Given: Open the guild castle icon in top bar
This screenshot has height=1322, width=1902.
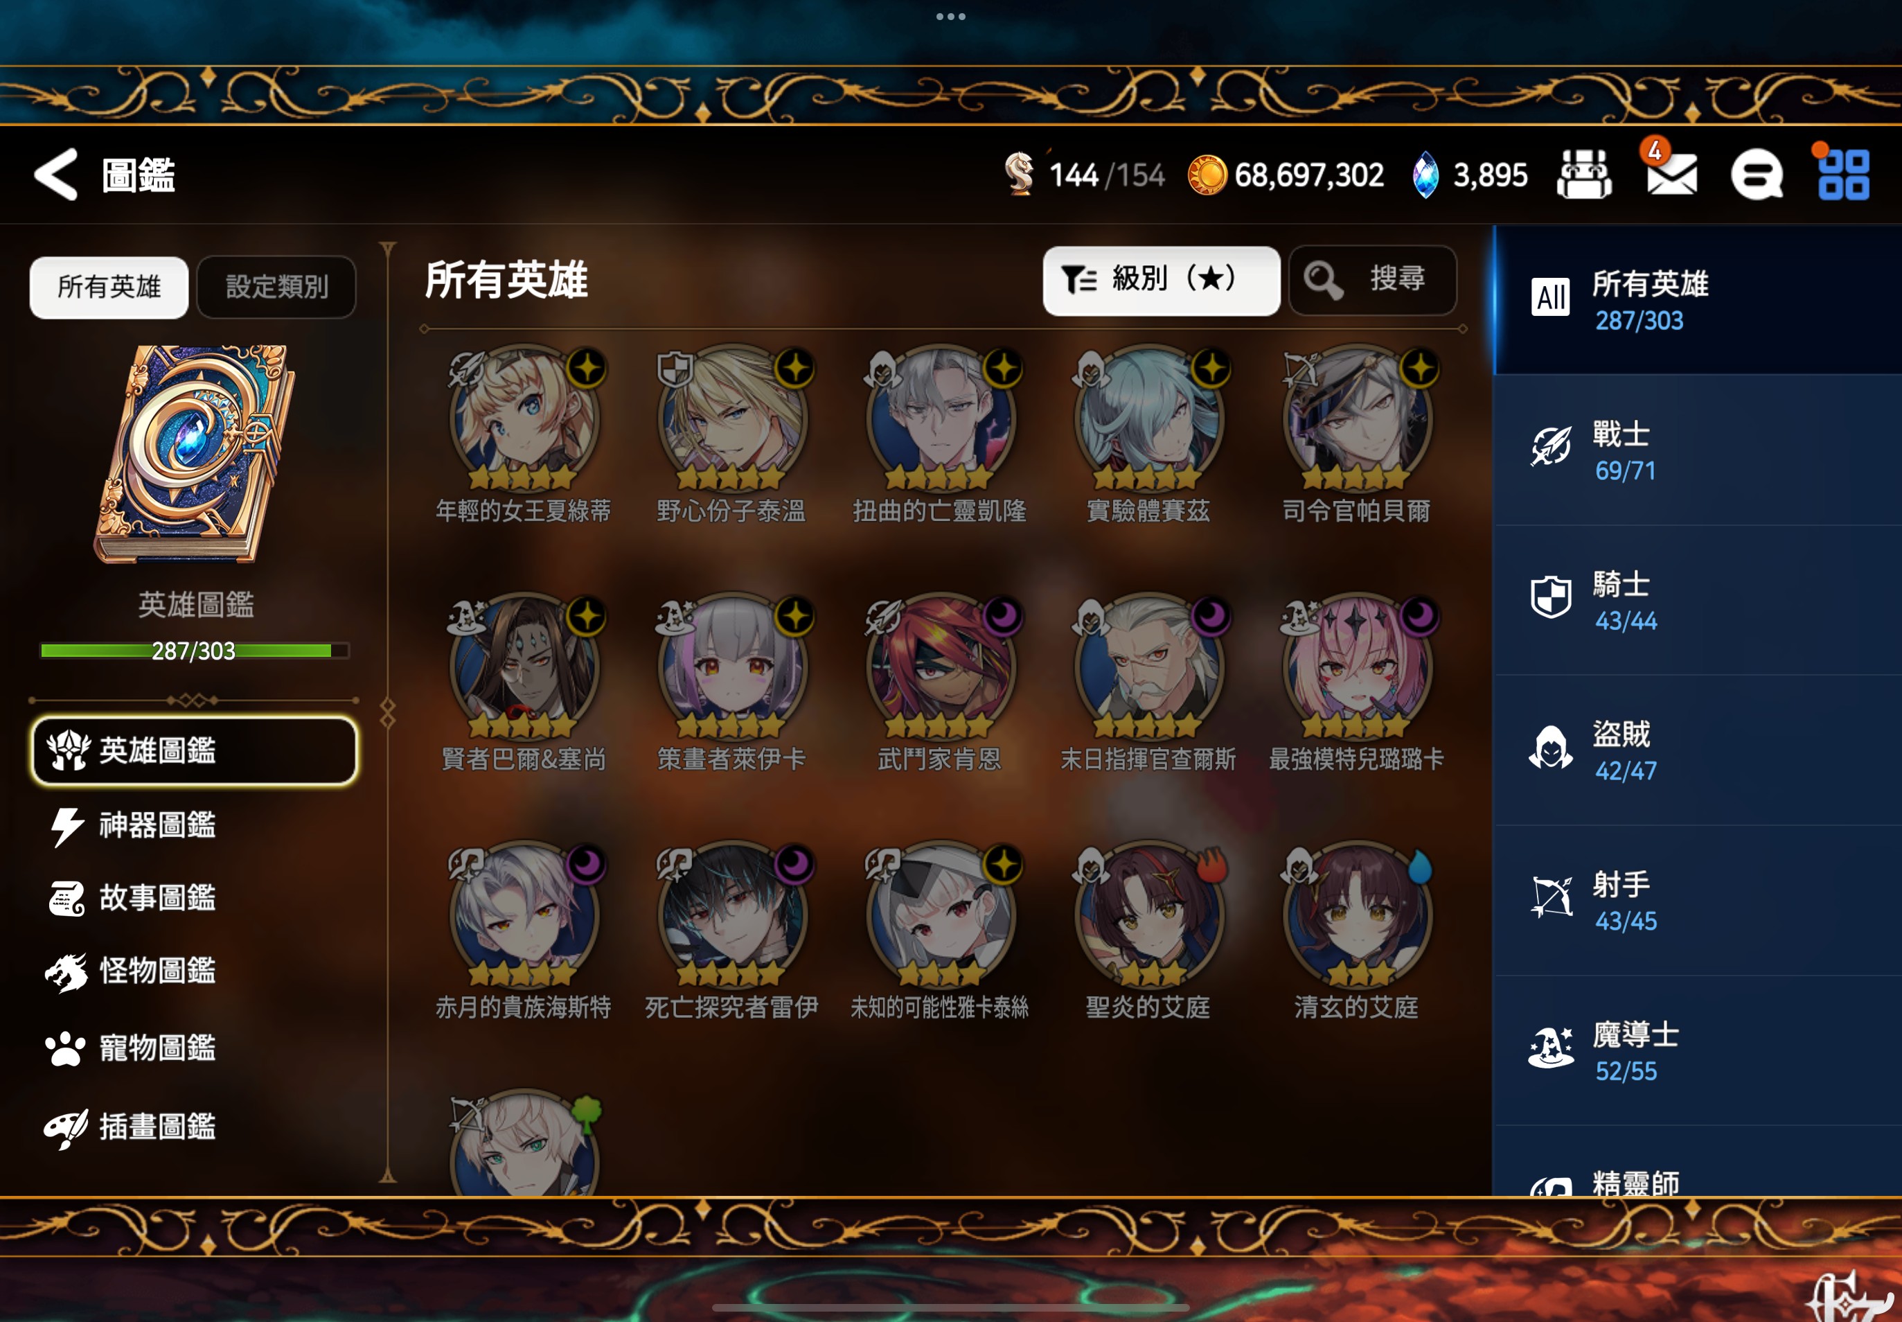Looking at the screenshot, I should tap(1583, 175).
